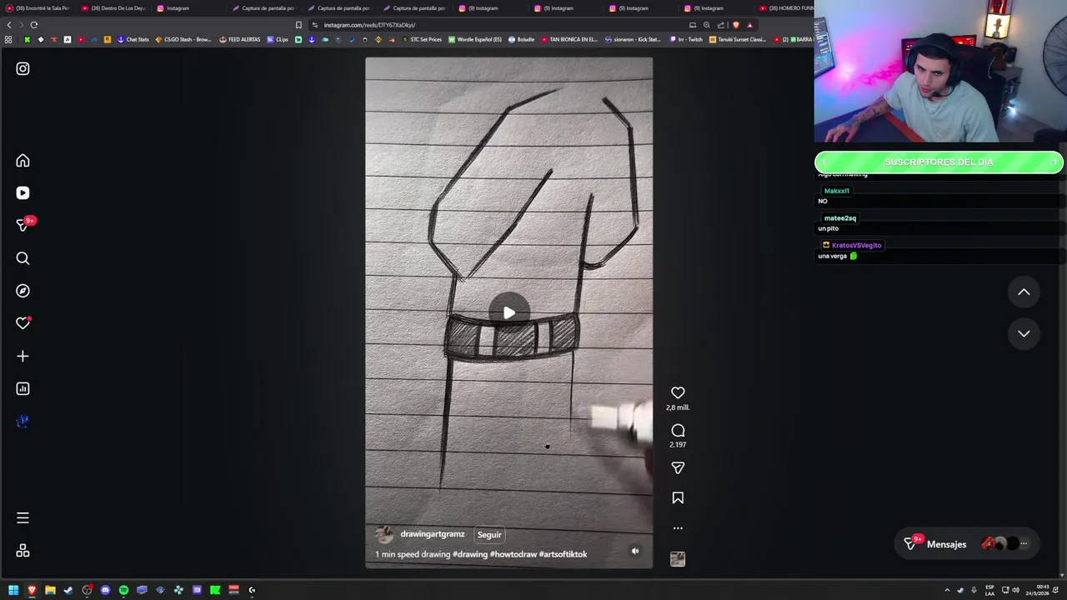The height and width of the screenshot is (600, 1067).
Task: Open 'CS:GO Stash' bookmark
Action: tap(183, 39)
